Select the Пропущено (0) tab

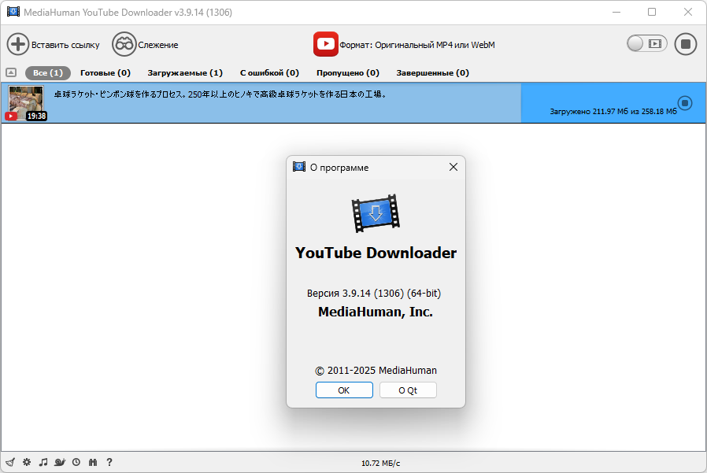(348, 73)
